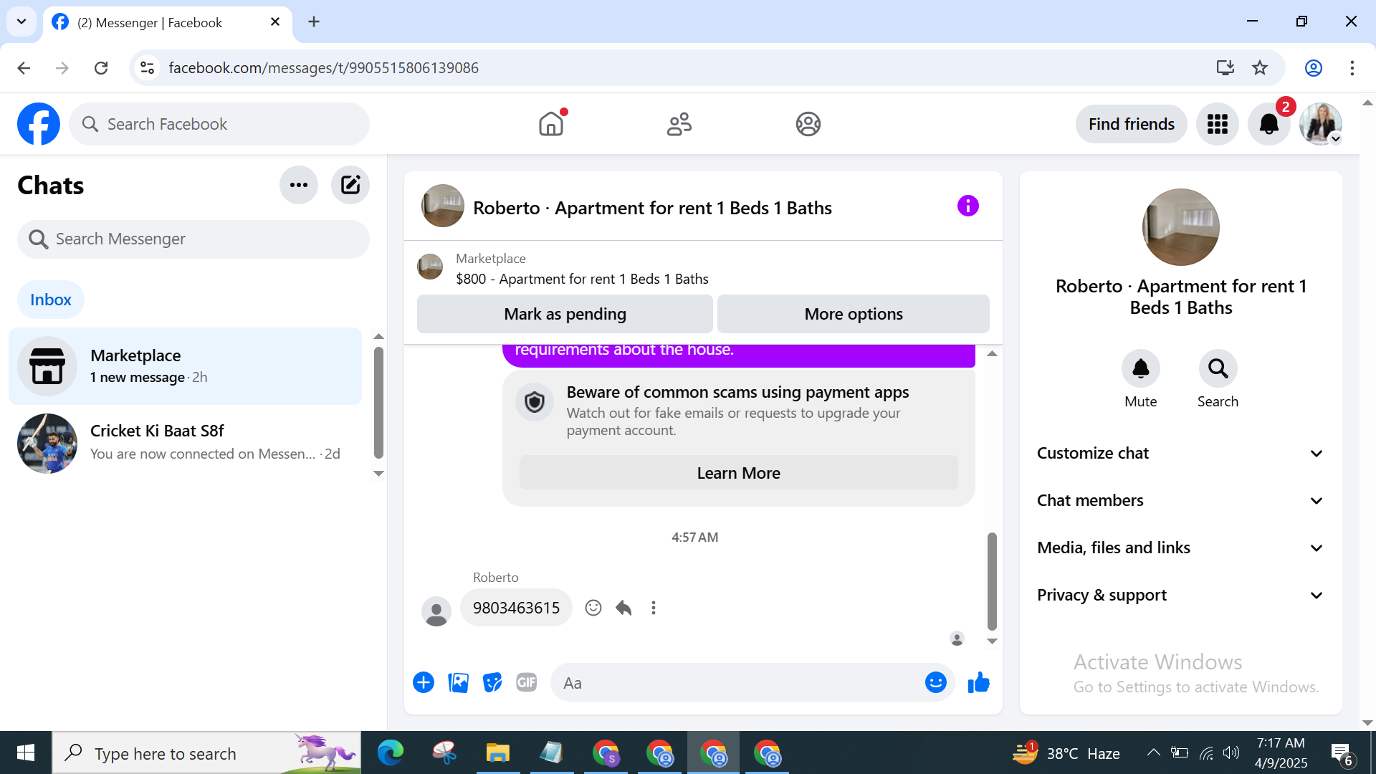Reload the page

[101, 67]
